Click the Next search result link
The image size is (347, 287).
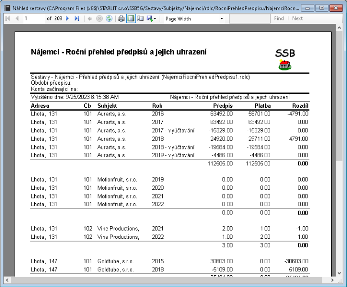[x=298, y=19]
